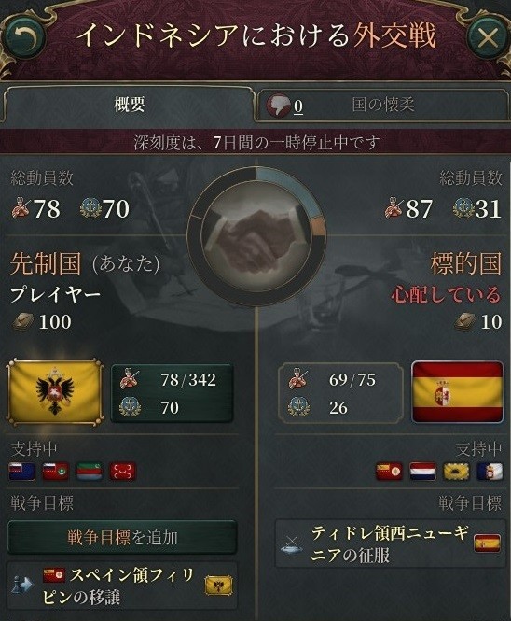Click the red crescent supporter flag
Screen dimensions: 511x621
(122, 472)
